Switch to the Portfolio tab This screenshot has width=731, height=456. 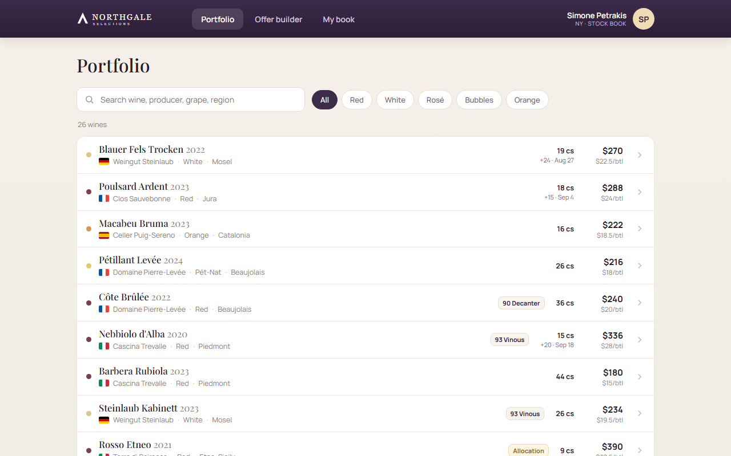218,19
